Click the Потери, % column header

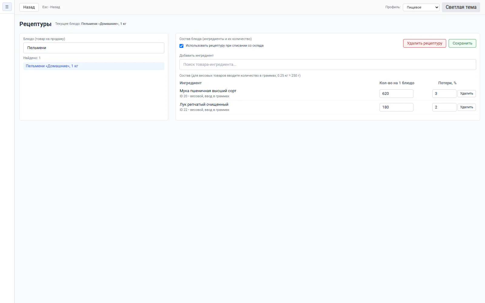pos(447,83)
